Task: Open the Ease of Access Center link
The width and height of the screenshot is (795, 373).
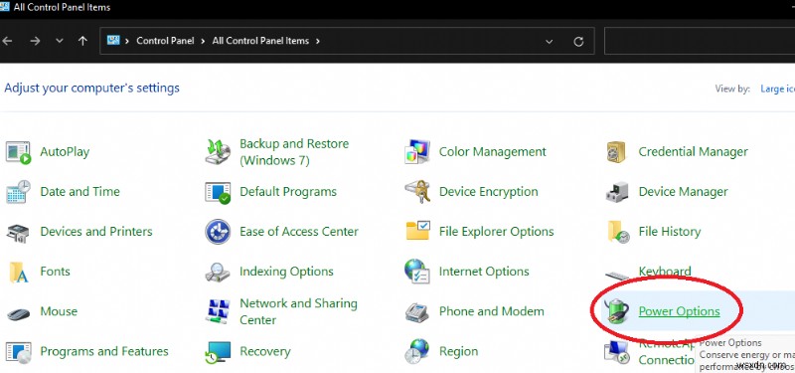Action: click(x=299, y=232)
